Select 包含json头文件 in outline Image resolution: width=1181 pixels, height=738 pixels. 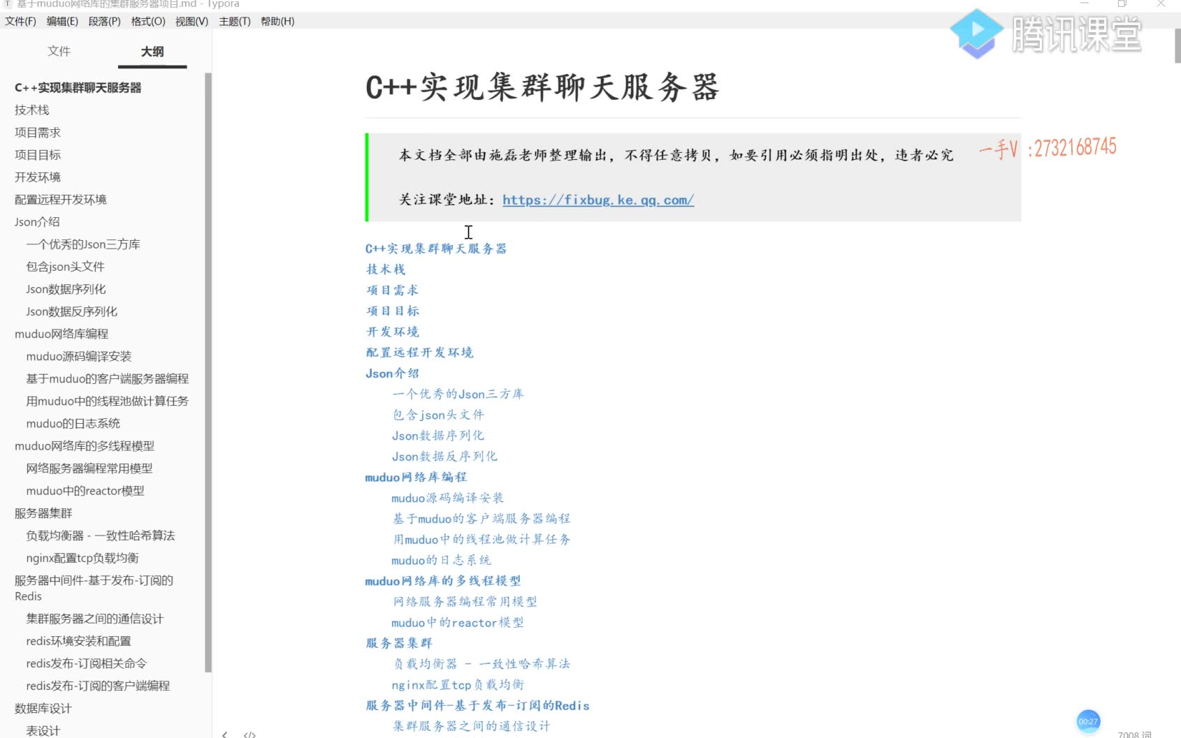tap(65, 266)
